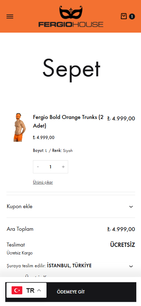Click the ÖDEMEYE GİT checkout button
The height and width of the screenshot is (306, 141).
click(x=71, y=292)
